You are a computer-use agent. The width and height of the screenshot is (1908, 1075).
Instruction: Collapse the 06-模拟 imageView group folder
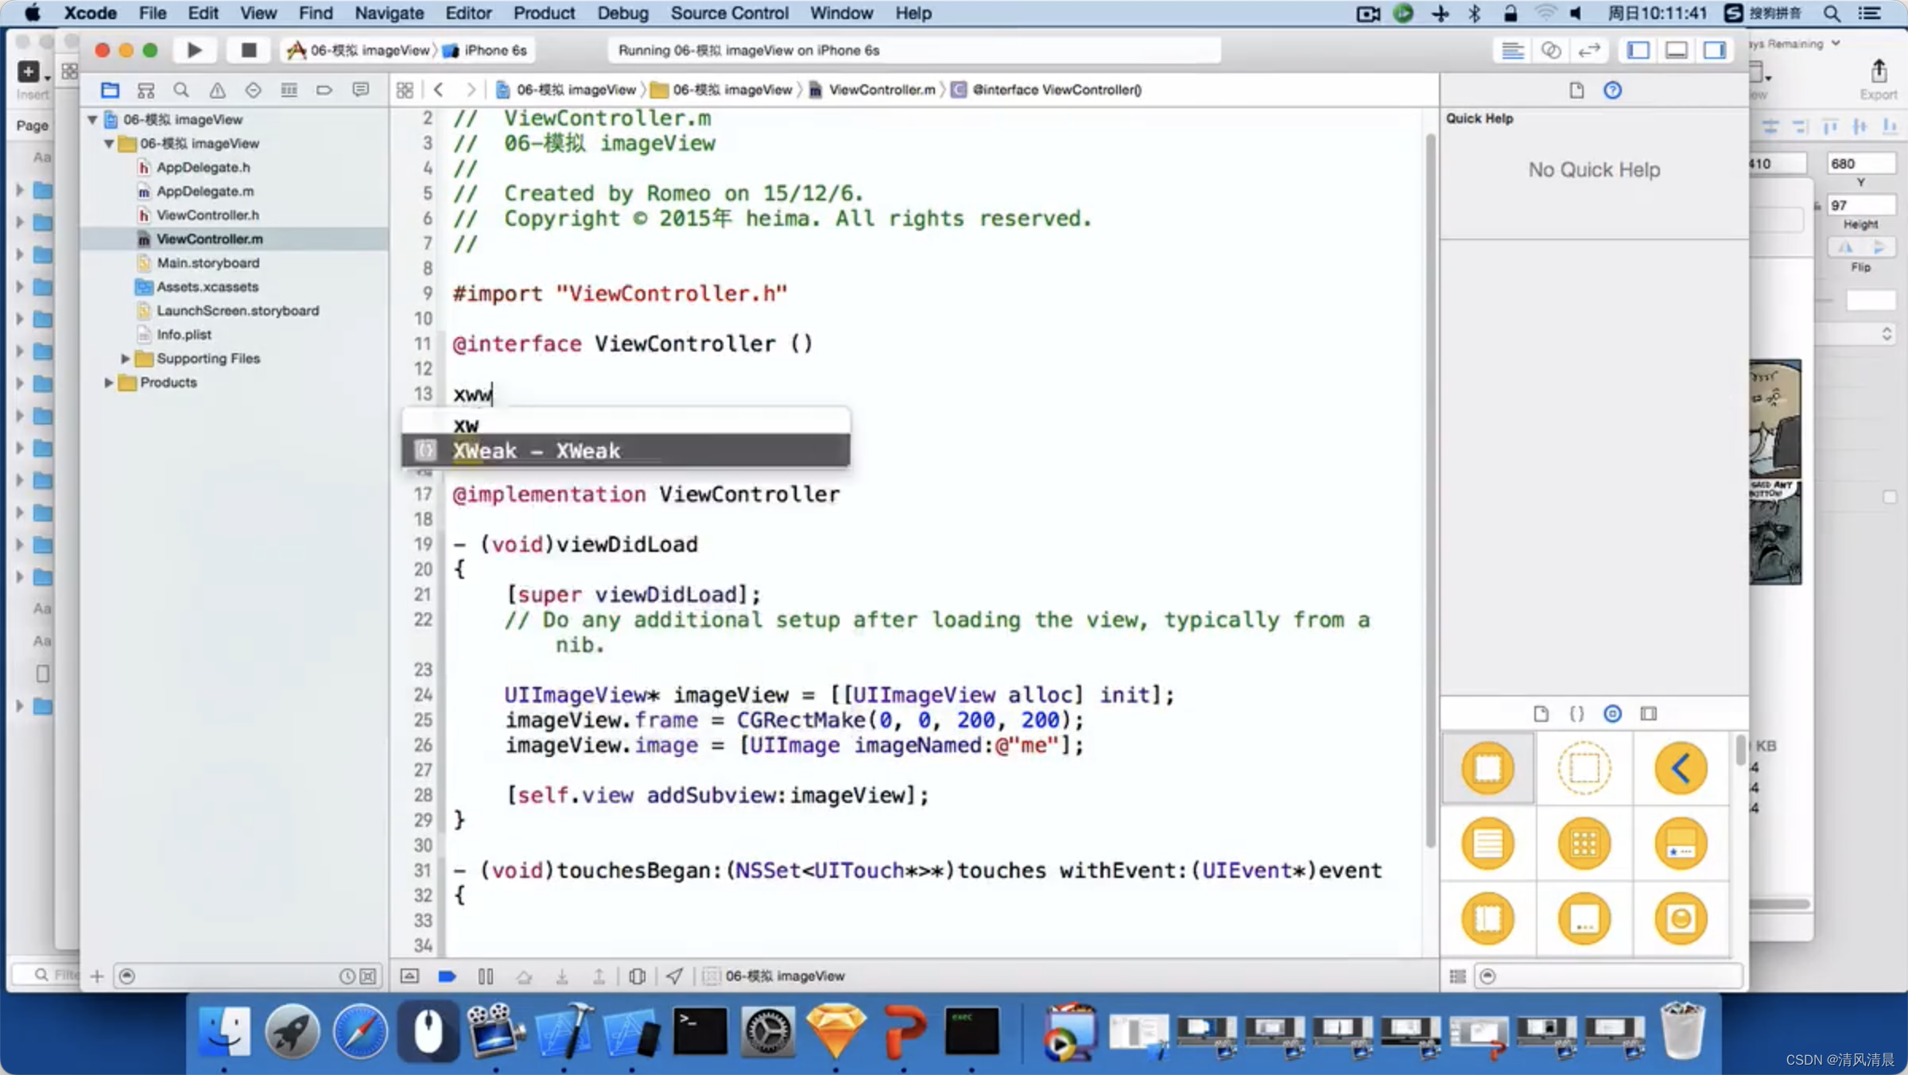(x=109, y=144)
